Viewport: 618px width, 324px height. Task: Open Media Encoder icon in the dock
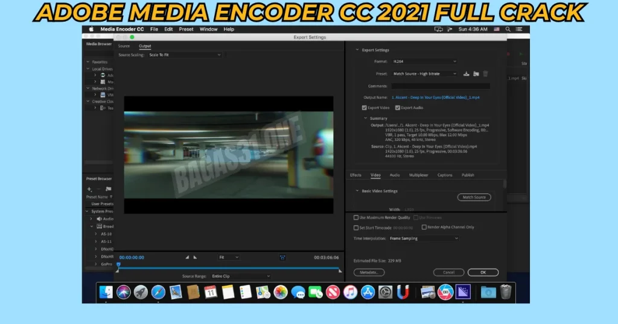(463, 292)
